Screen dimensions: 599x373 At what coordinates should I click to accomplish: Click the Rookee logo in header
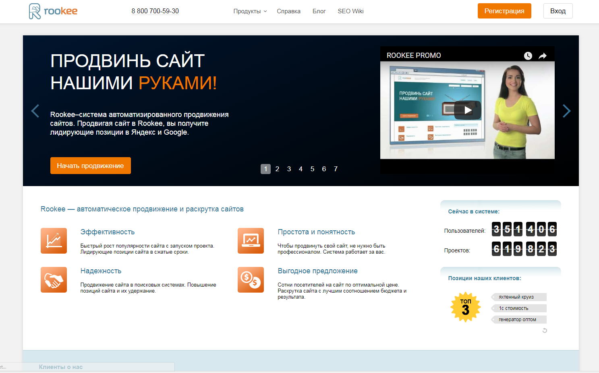(x=53, y=11)
